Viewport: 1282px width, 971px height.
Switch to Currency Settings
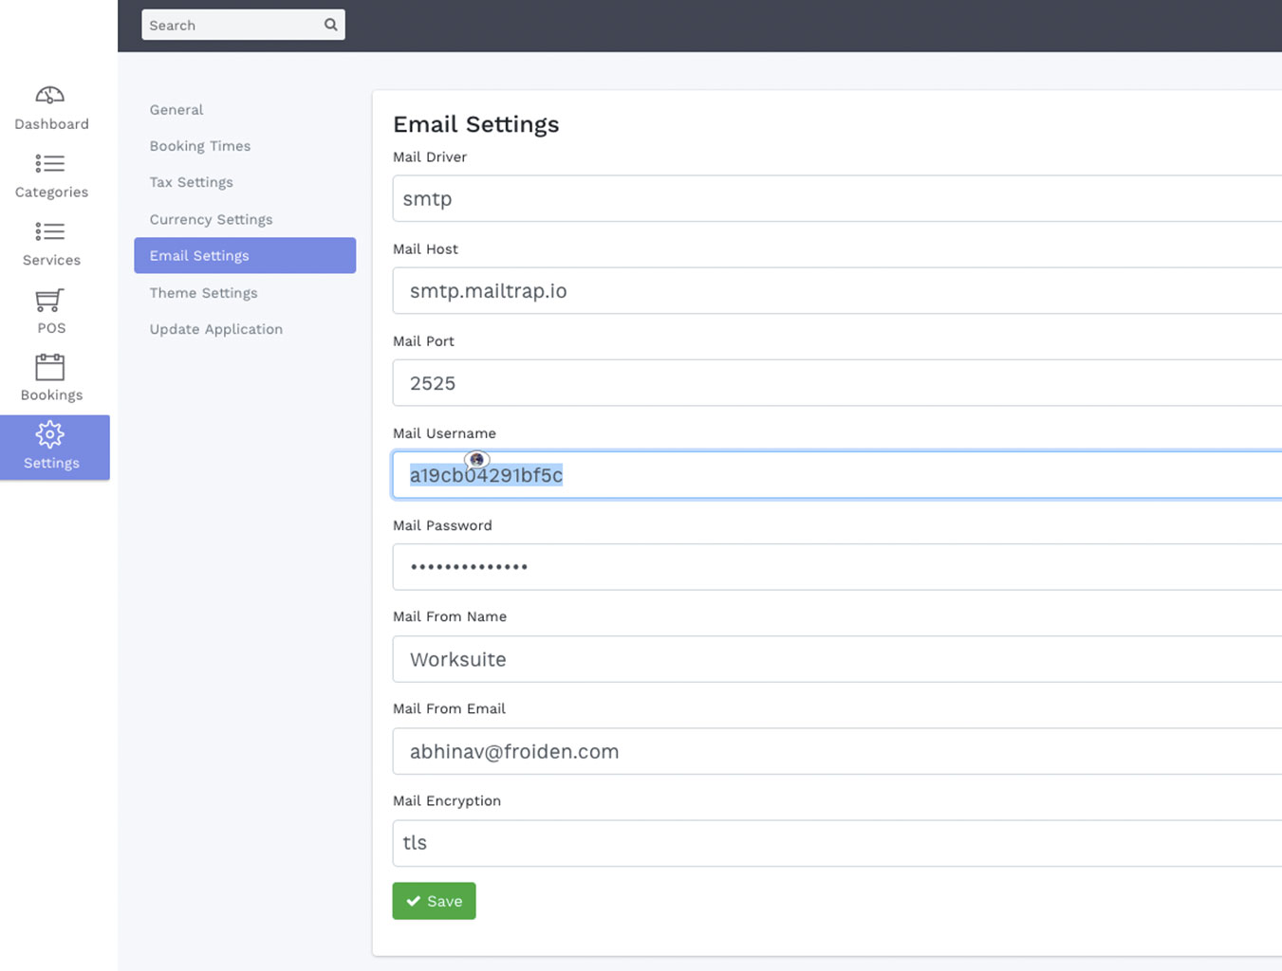[x=211, y=219]
